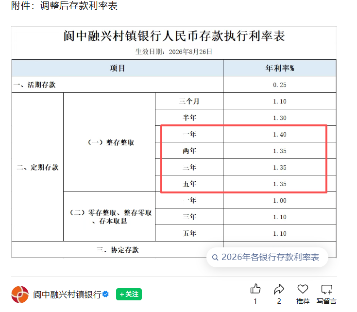Select the 附件：调整后存款利率表 heading text
Viewport: 357px width, 312px height.
point(64,5)
